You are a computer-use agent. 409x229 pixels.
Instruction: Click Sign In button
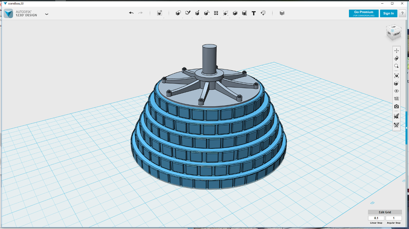pos(389,13)
